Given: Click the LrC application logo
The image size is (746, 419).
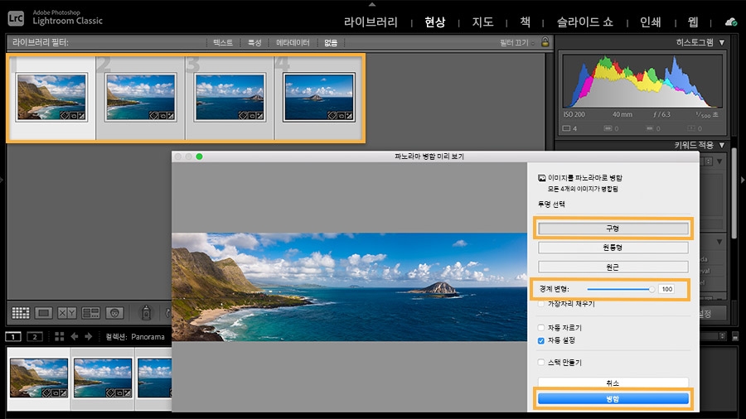Looking at the screenshot, I should (16, 18).
